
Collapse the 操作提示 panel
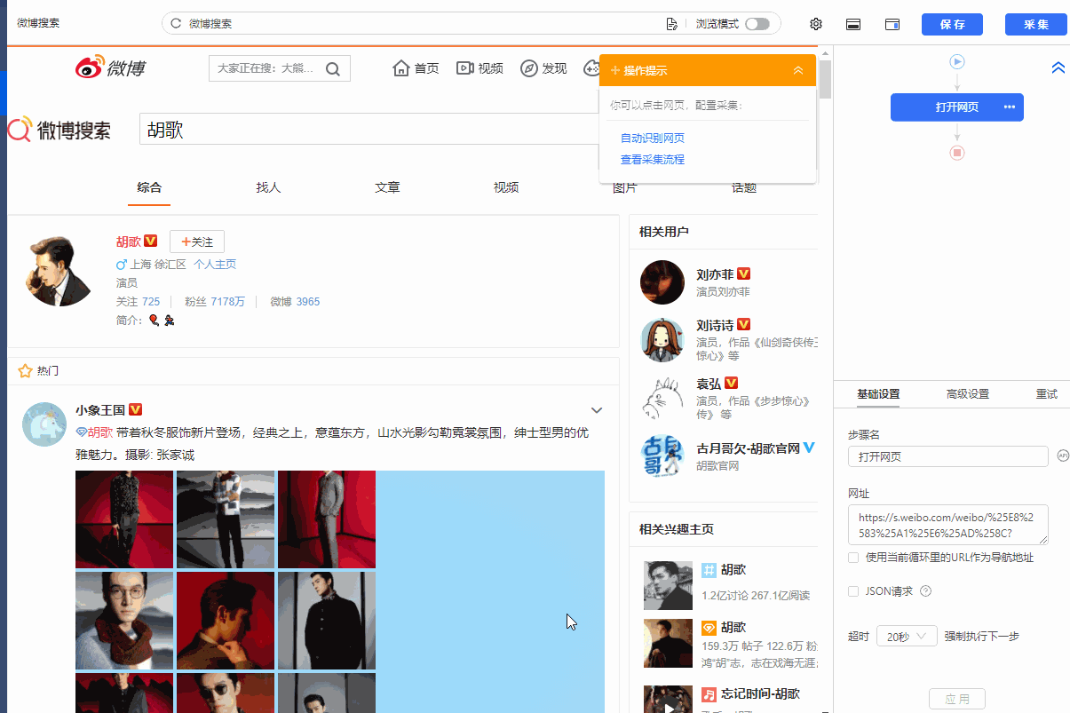click(x=798, y=70)
